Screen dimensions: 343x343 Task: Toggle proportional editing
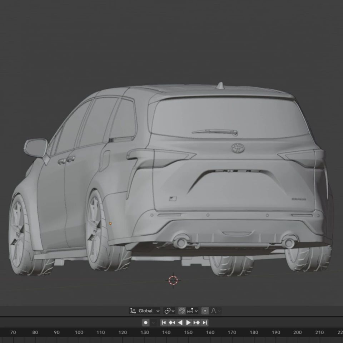205,311
